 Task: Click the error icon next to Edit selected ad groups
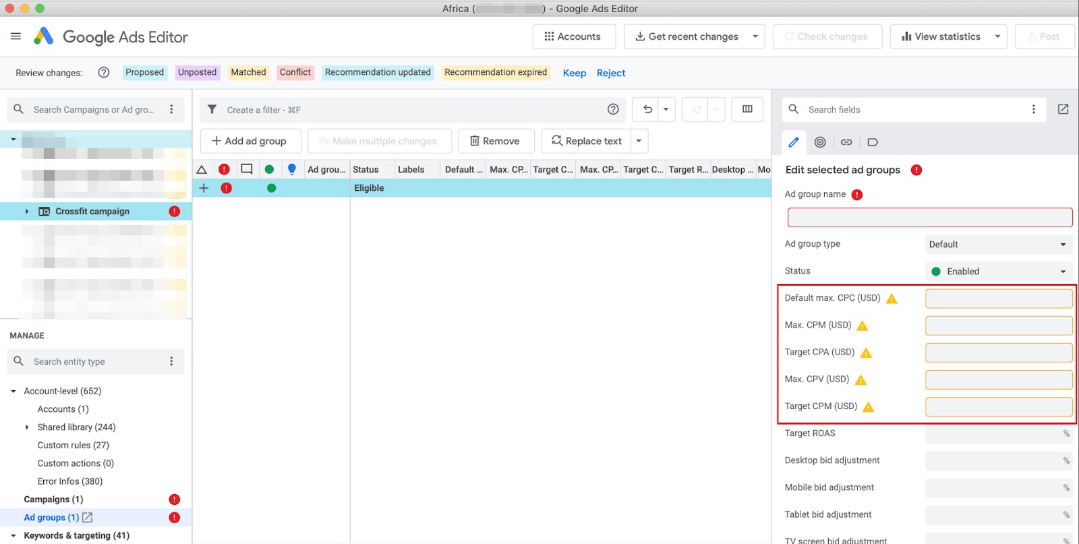point(916,170)
